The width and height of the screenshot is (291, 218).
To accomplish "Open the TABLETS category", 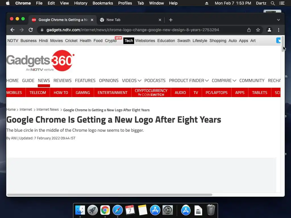I will (260, 93).
